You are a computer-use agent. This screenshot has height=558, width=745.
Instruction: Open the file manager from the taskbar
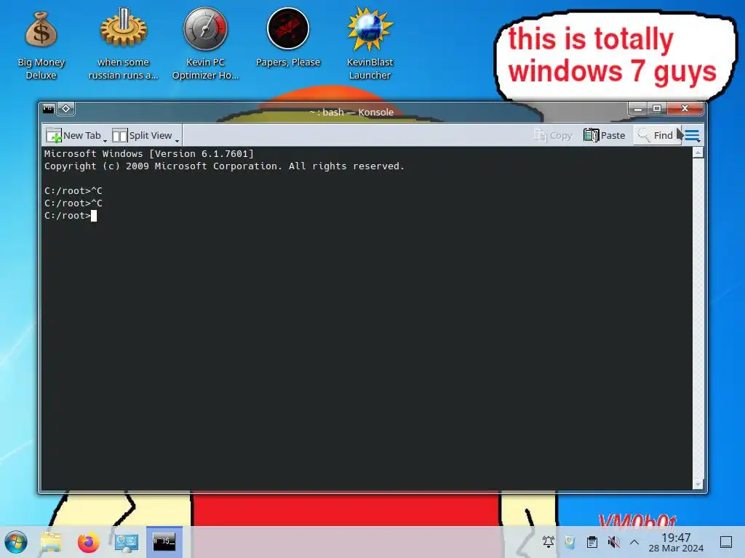(x=52, y=542)
